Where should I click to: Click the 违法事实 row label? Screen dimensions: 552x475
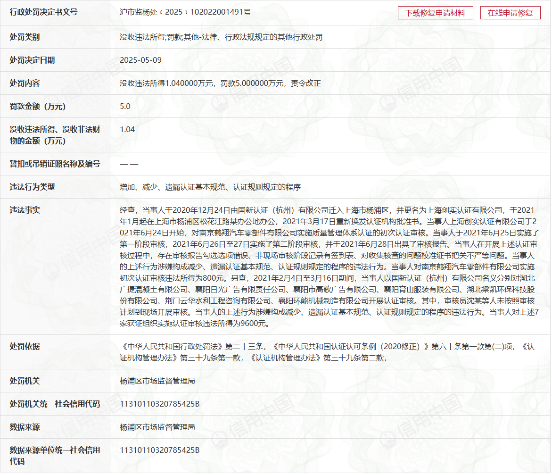click(25, 210)
